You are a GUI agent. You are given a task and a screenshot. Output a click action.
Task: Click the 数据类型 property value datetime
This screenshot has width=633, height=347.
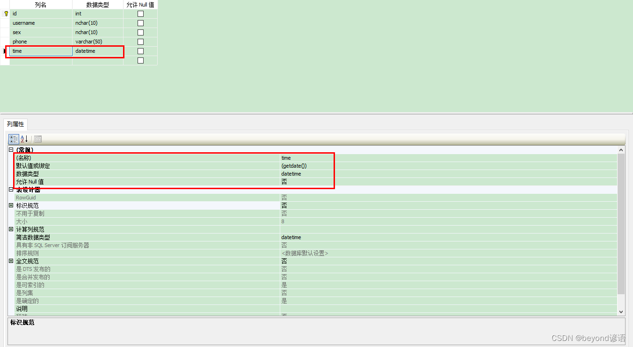[448, 174]
